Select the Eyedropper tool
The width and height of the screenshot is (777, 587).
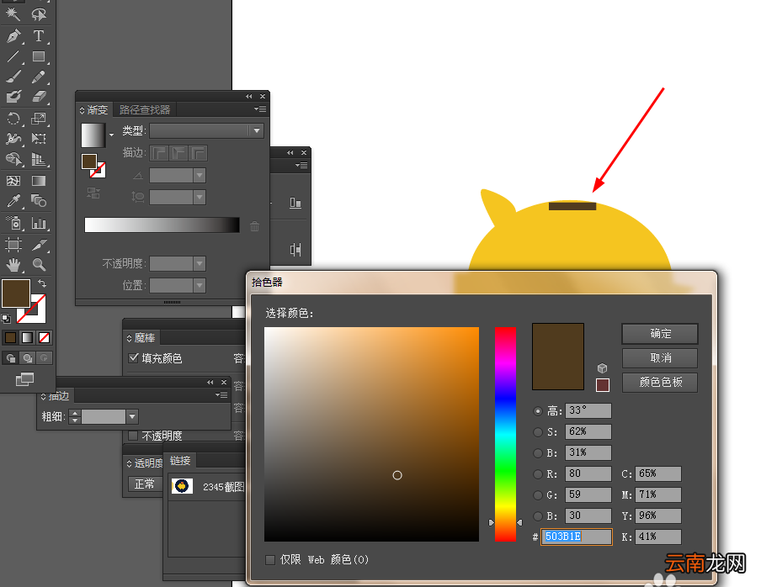[x=13, y=200]
